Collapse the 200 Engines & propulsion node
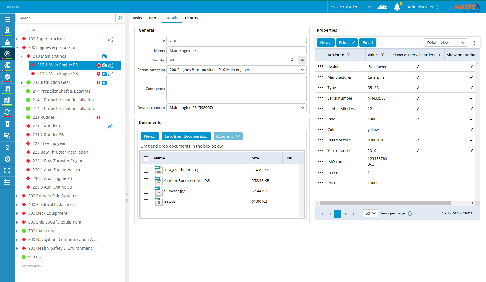 [17, 48]
